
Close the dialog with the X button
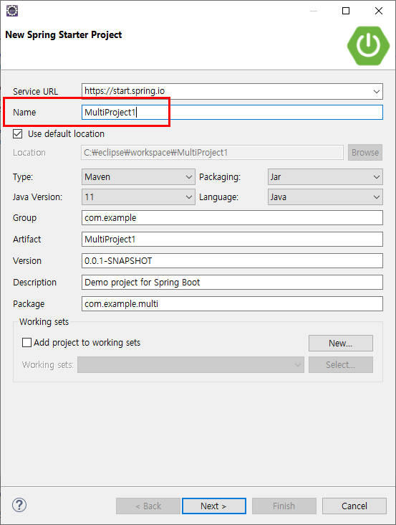pyautogui.click(x=379, y=11)
